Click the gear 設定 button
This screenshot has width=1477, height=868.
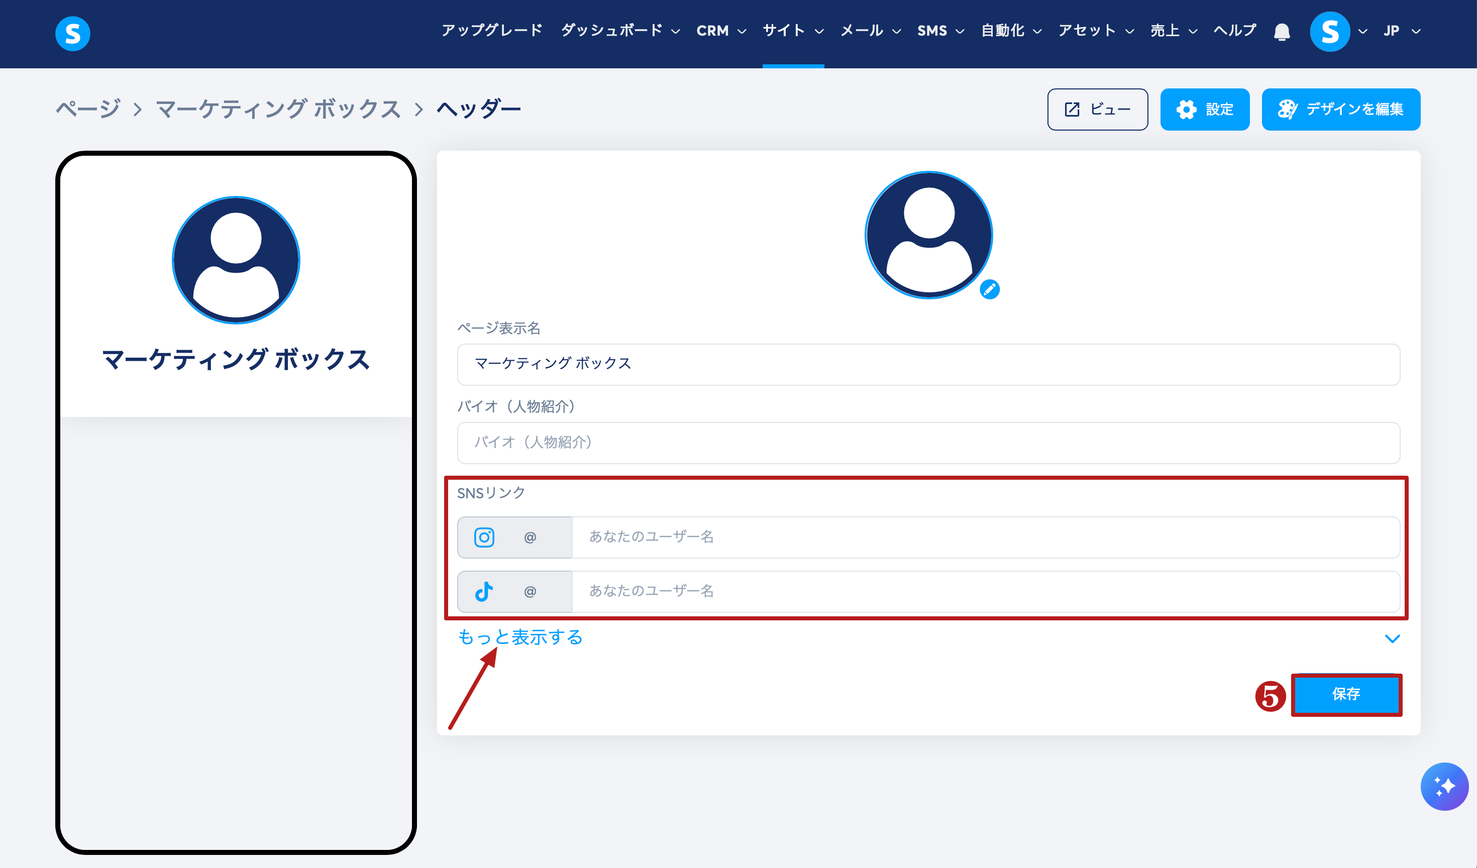1205,110
